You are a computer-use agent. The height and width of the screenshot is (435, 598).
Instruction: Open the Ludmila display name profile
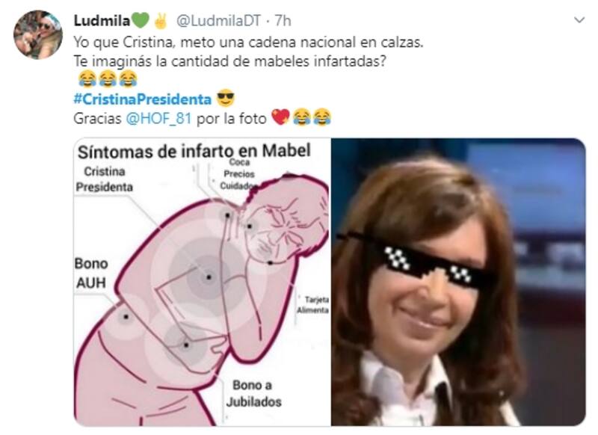pyautogui.click(x=102, y=21)
